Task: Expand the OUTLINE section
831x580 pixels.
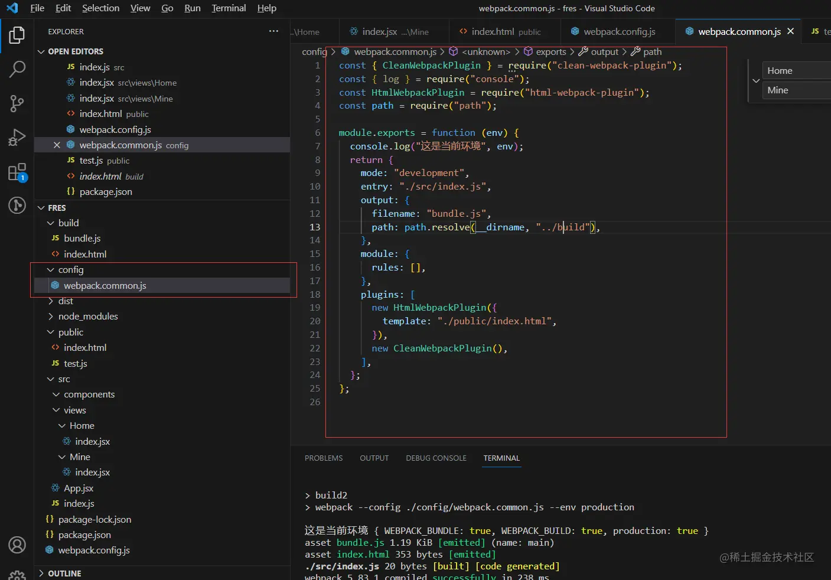Action: pos(41,574)
